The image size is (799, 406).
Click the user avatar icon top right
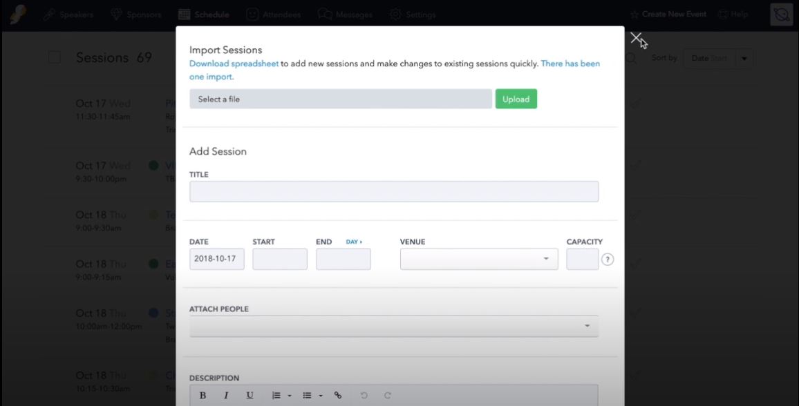click(781, 14)
